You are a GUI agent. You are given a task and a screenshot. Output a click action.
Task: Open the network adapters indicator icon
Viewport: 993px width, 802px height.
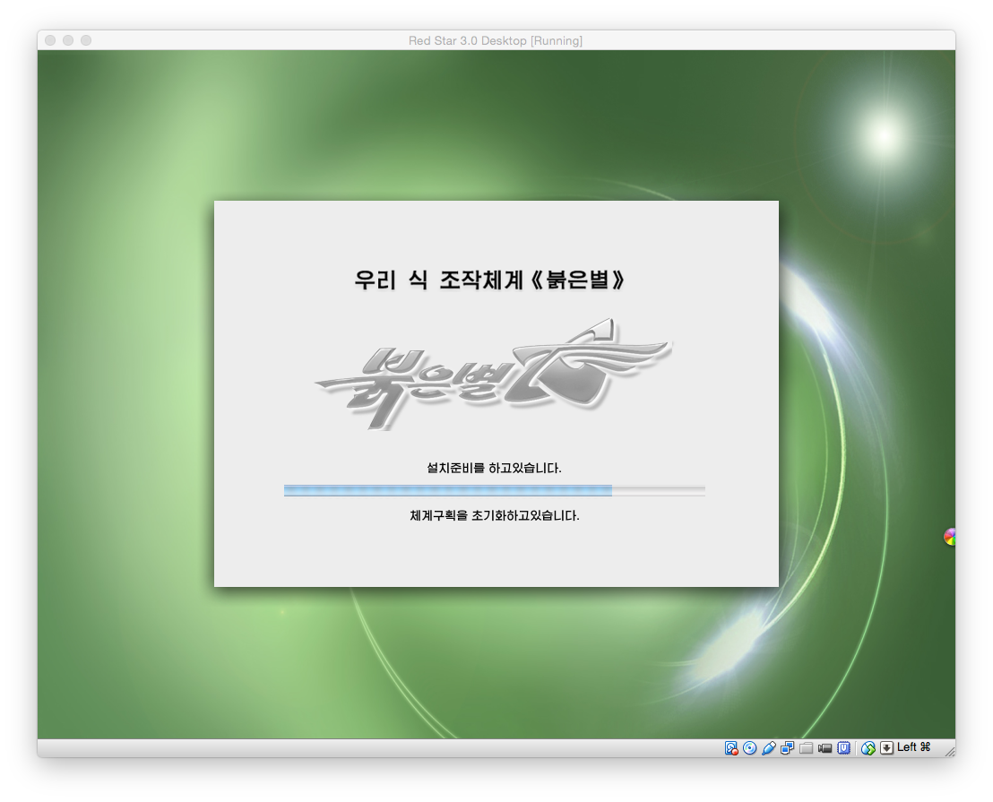pos(788,748)
